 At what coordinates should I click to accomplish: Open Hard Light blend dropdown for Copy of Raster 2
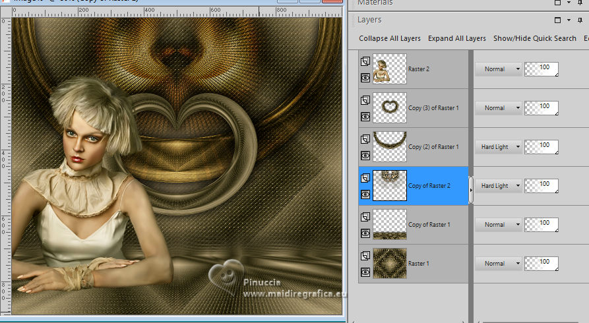pyautogui.click(x=499, y=185)
